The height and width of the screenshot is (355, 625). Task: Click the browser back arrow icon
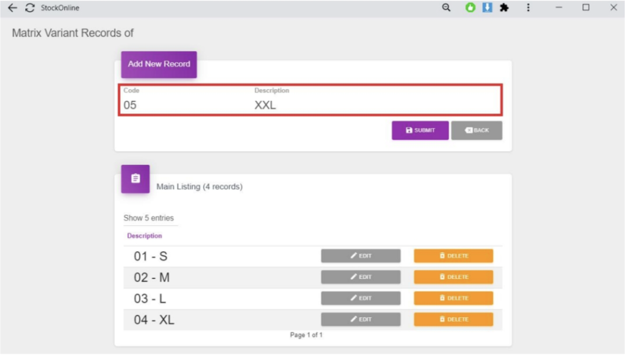click(12, 8)
